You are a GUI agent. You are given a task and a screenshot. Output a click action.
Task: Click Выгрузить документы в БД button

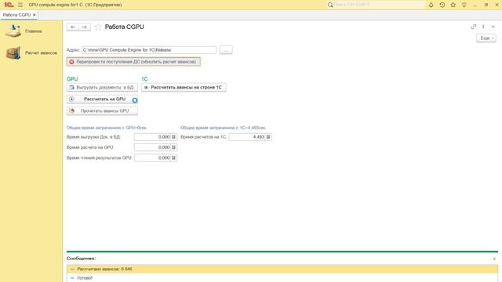click(102, 87)
